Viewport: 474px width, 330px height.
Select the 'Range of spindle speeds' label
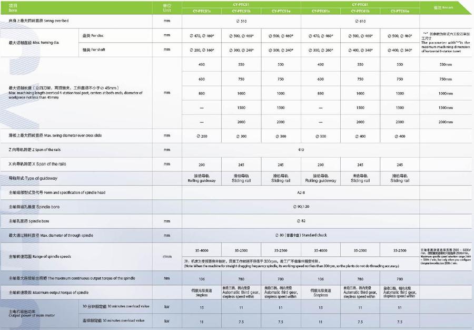[x=40, y=257]
